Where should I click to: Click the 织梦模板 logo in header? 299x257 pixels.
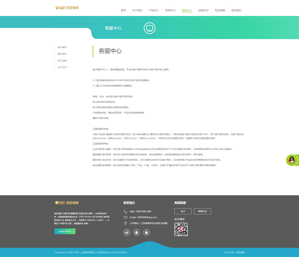(x=67, y=8)
